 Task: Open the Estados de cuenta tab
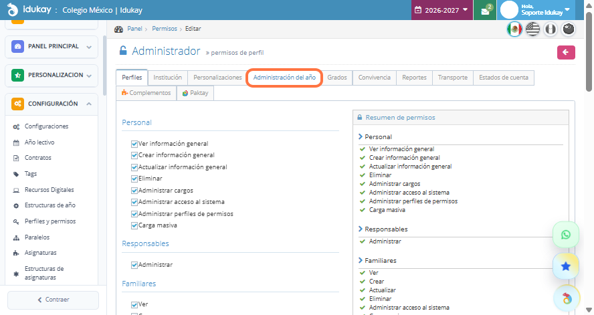click(504, 78)
